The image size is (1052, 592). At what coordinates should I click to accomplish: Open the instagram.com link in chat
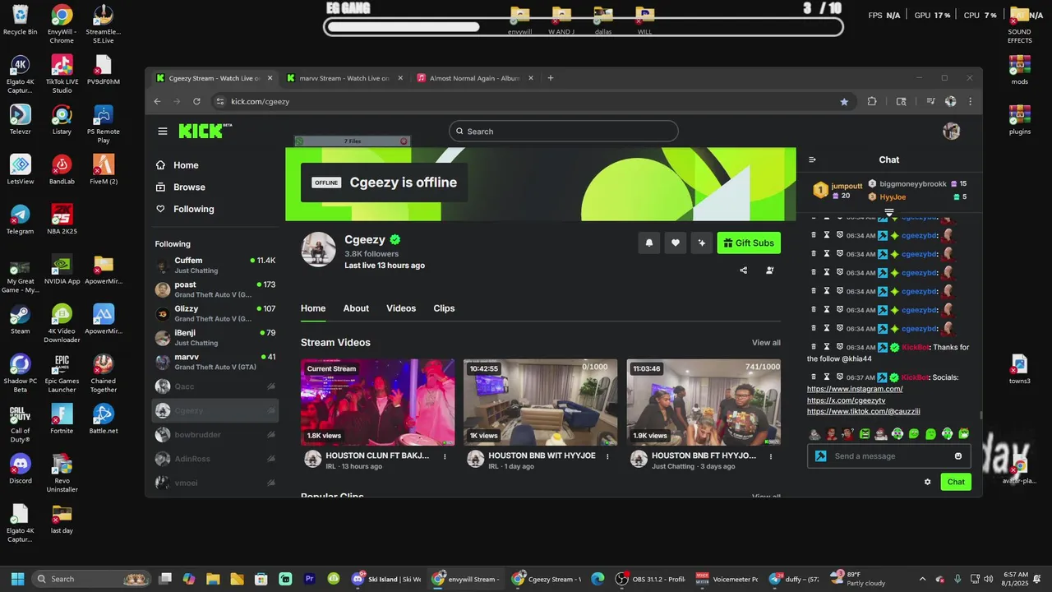click(855, 389)
